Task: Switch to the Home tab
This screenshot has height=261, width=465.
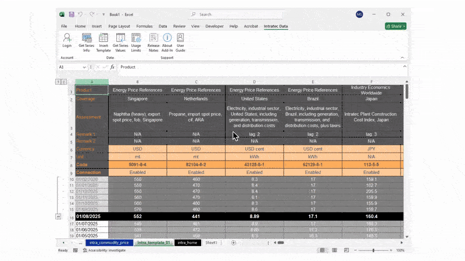Action: pyautogui.click(x=80, y=26)
